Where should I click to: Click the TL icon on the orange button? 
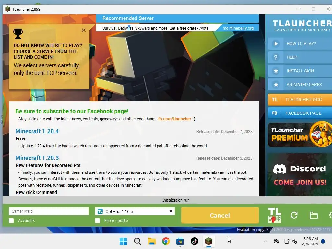[x=275, y=100]
